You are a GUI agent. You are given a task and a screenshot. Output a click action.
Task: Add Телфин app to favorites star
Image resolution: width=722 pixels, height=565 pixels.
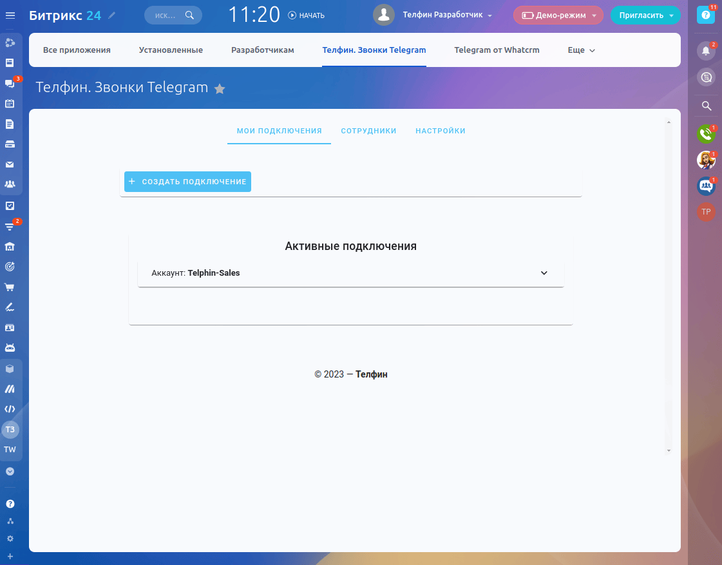coord(220,88)
